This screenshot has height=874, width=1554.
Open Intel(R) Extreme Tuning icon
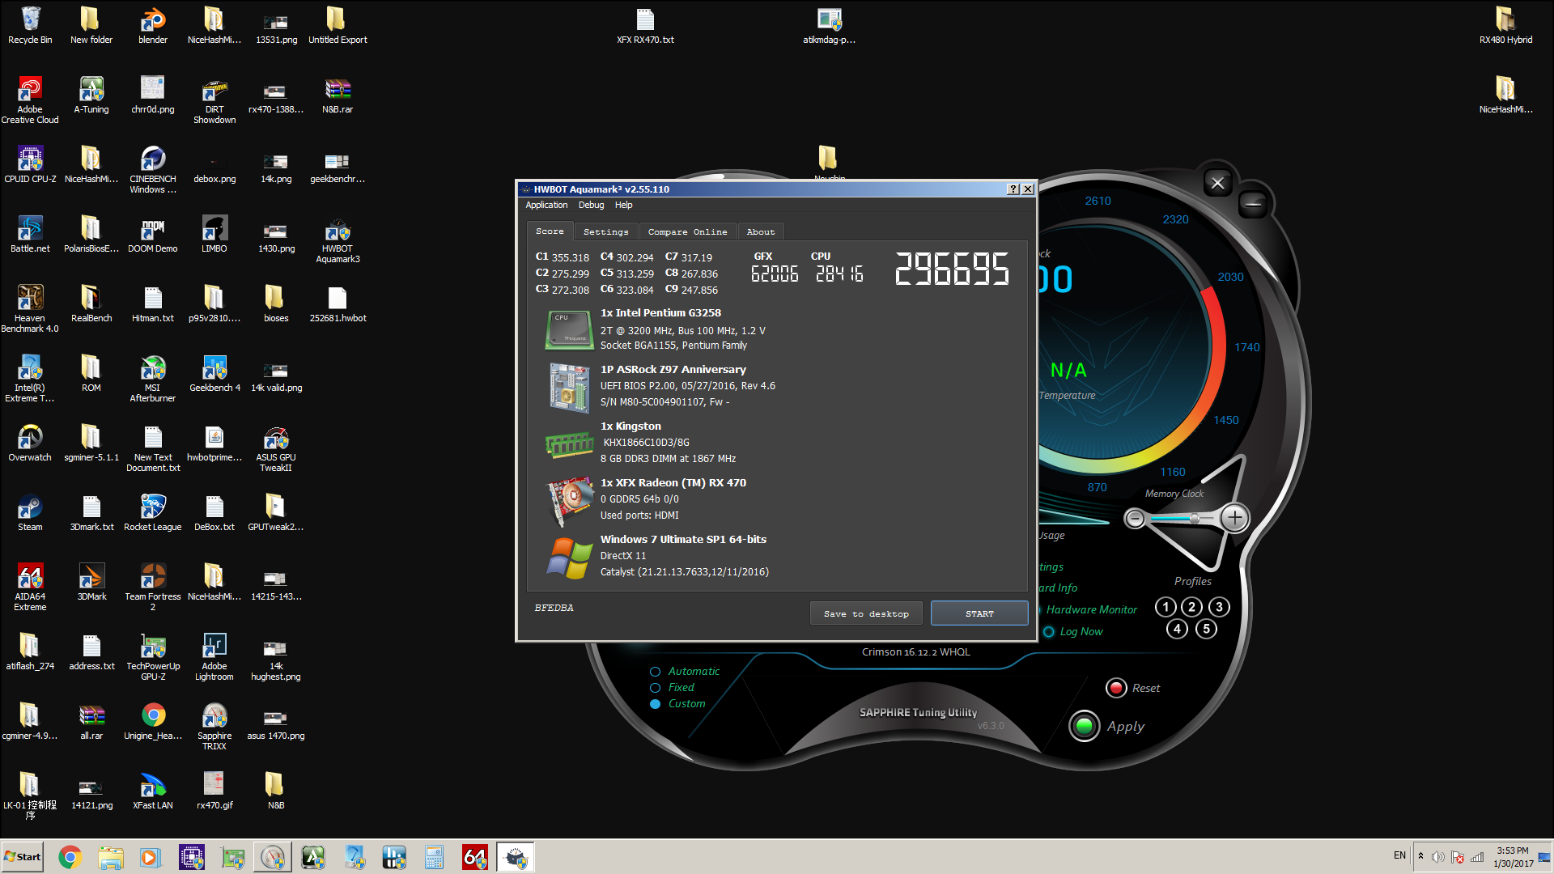pyautogui.click(x=30, y=379)
